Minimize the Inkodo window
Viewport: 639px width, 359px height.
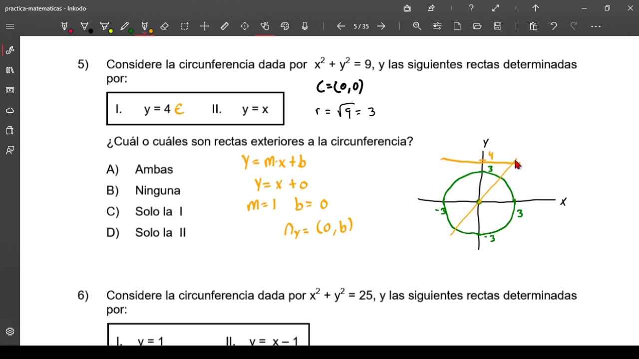(585, 8)
